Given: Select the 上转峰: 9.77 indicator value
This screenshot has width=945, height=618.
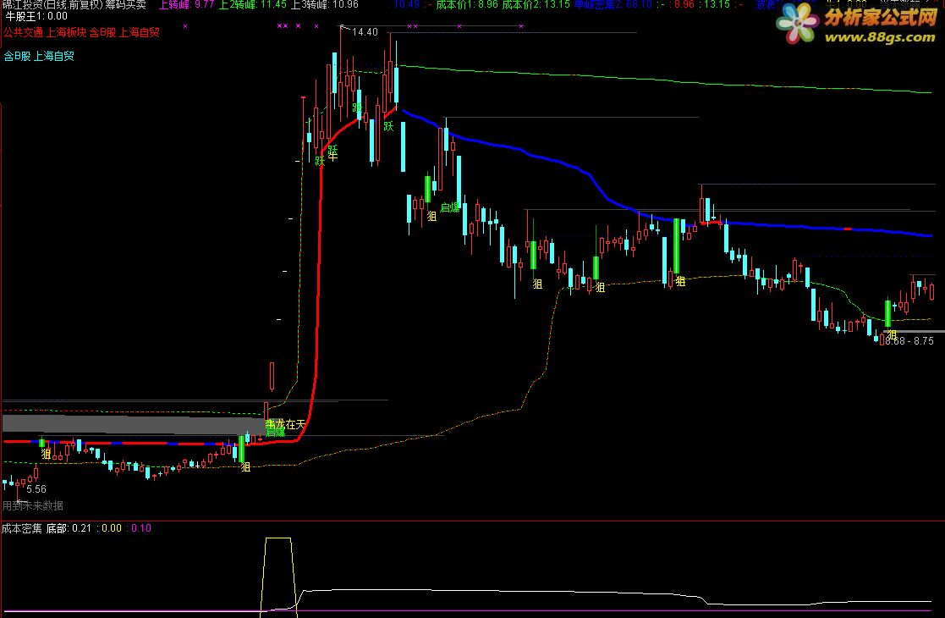Looking at the screenshot, I should tap(186, 4).
